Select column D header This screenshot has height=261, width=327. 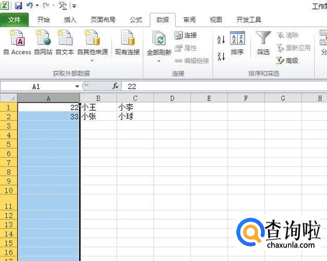click(x=172, y=98)
